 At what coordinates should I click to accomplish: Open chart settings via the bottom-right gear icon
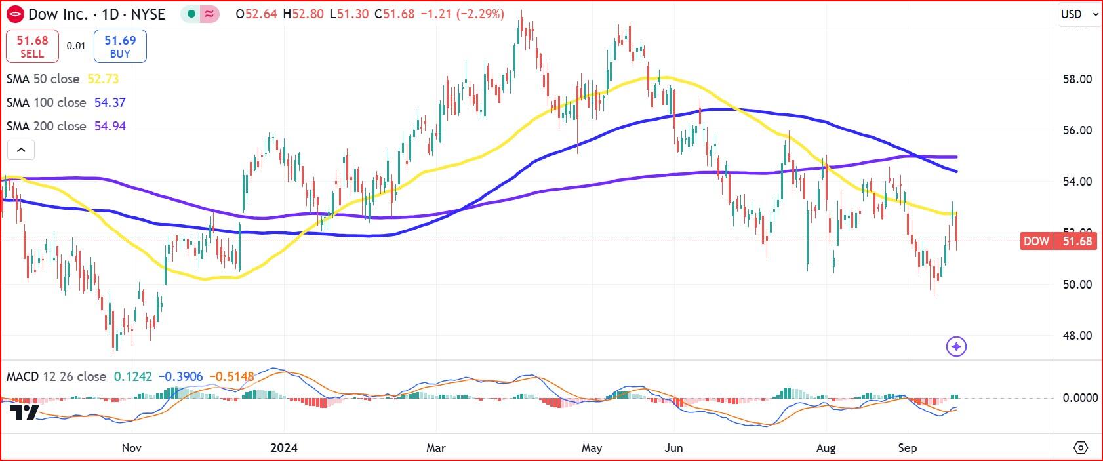(1080, 448)
